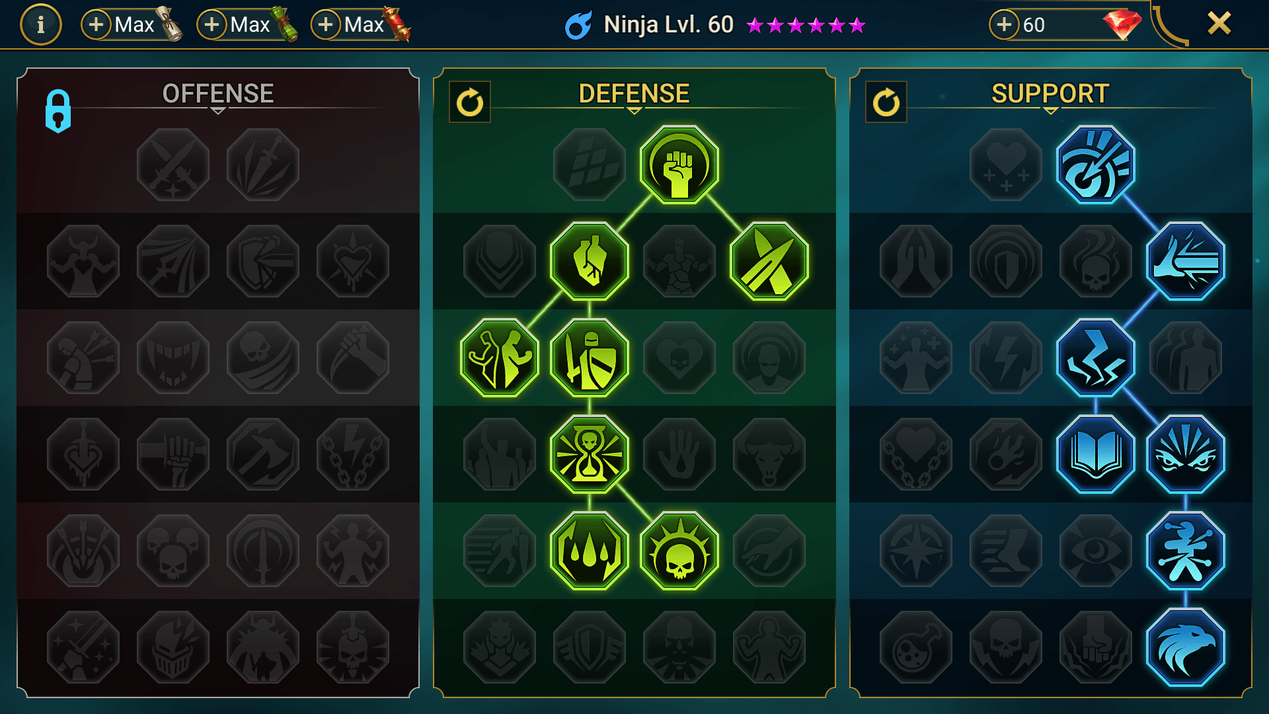This screenshot has height=714, width=1269.
Task: Switch to the DEFENSE tree title
Action: (634, 93)
